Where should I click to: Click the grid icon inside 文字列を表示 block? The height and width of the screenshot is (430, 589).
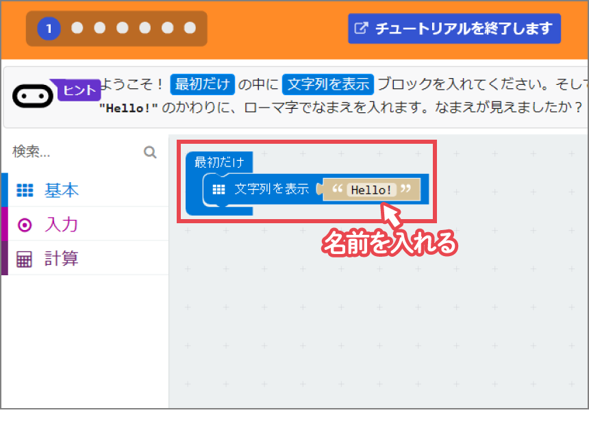218,190
